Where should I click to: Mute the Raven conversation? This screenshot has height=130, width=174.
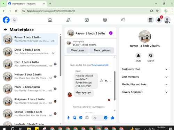click(139, 56)
